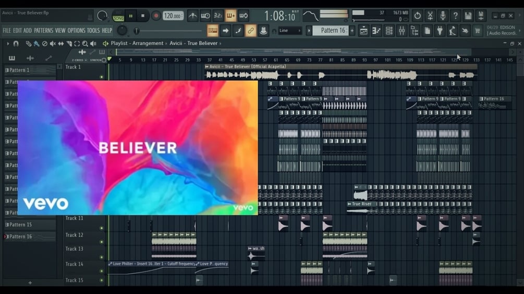Select the playlist Delete tool
Viewport: 524px width, 294px height.
tap(45, 43)
